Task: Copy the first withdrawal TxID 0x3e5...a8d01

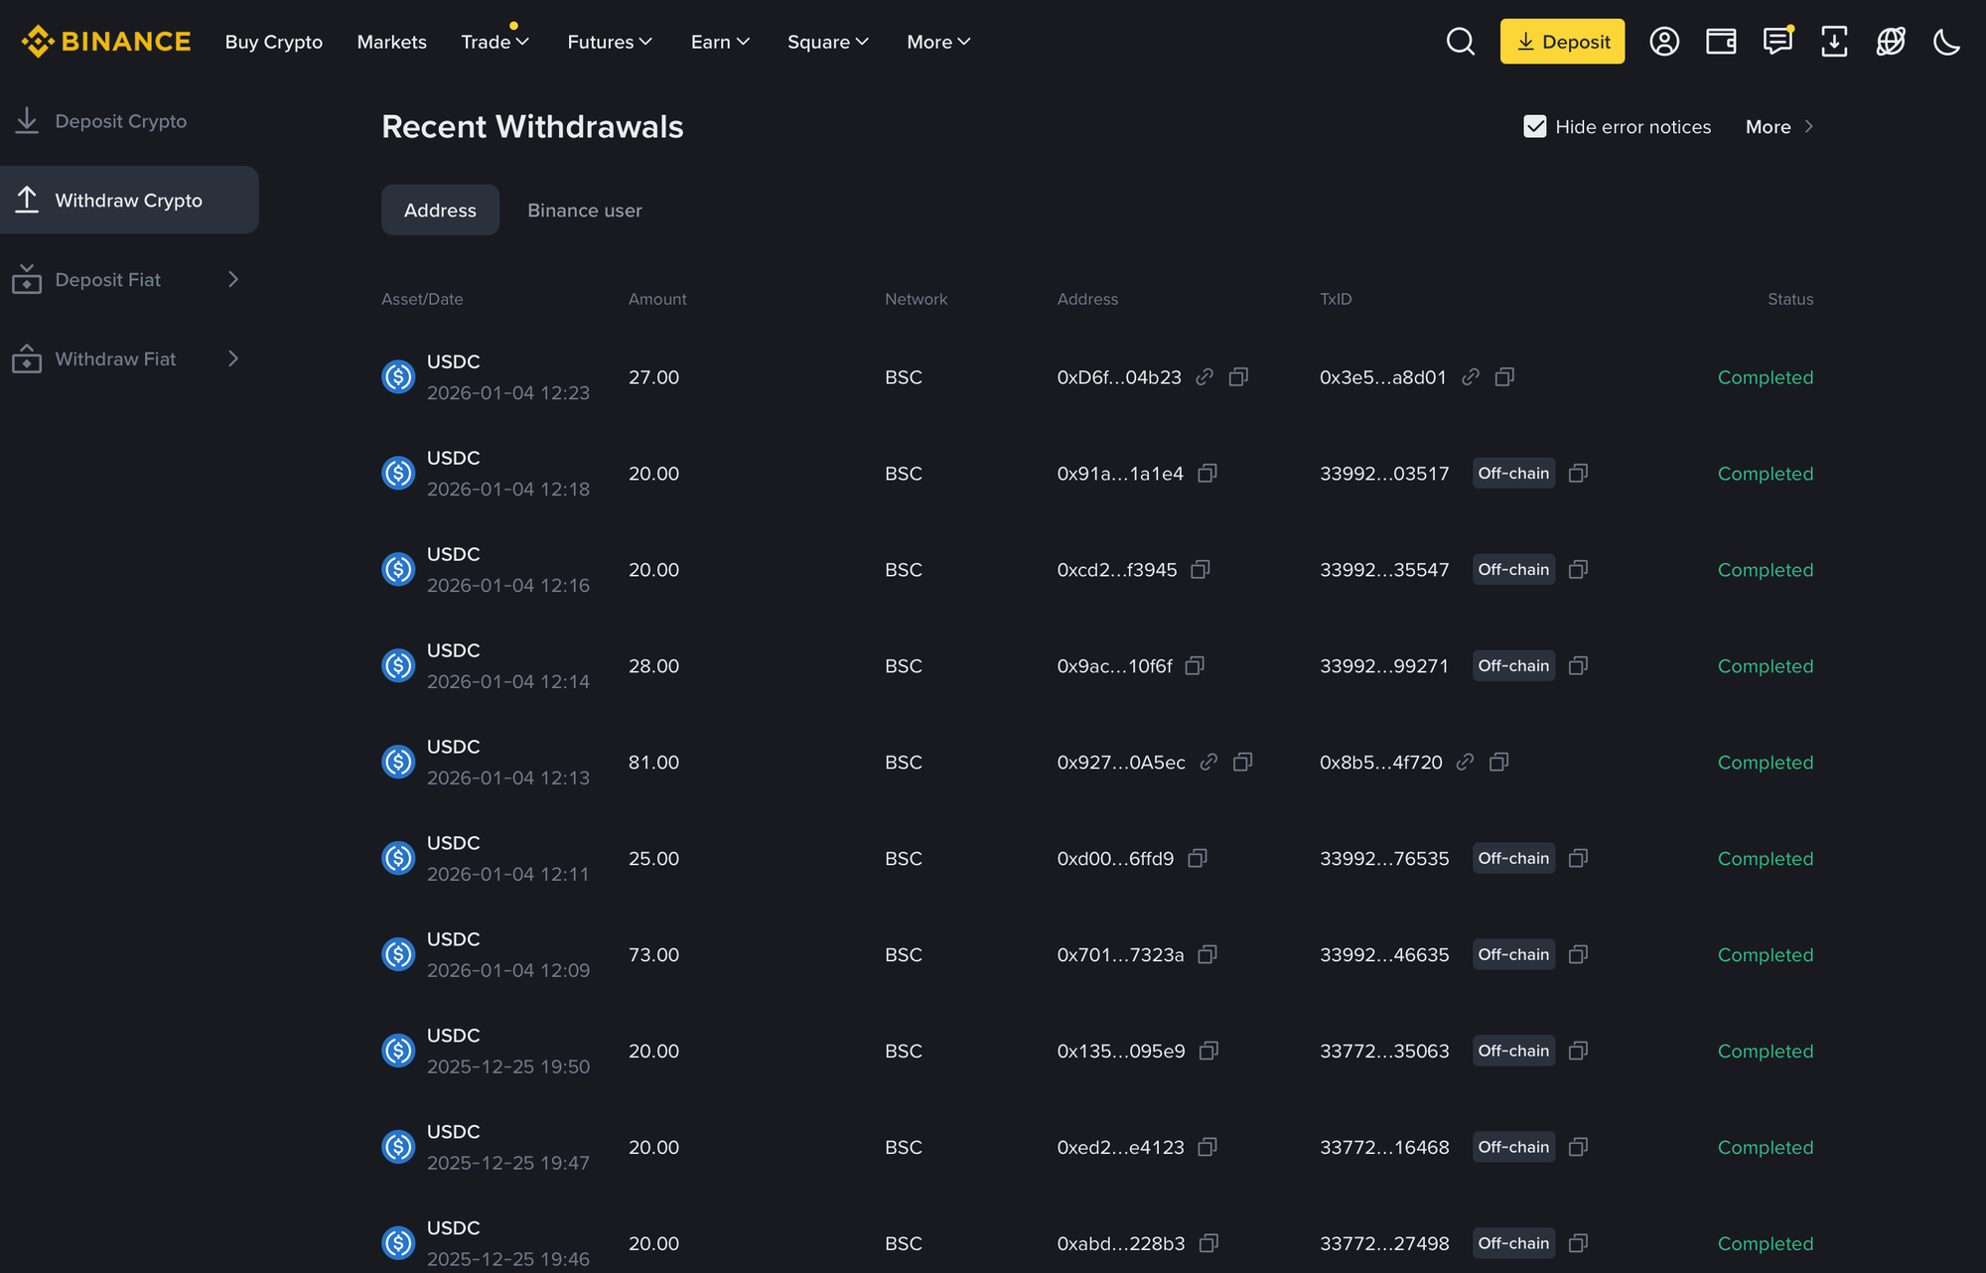Action: click(x=1504, y=377)
